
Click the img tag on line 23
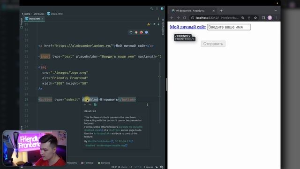coord(42,67)
